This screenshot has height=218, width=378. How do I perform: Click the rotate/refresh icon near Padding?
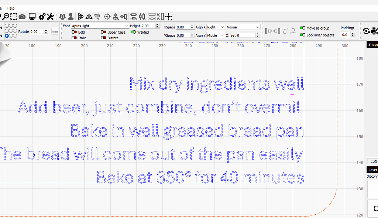pos(366,31)
